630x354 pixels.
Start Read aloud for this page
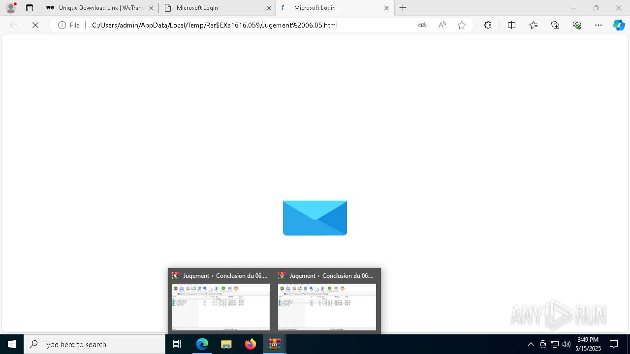(442, 25)
